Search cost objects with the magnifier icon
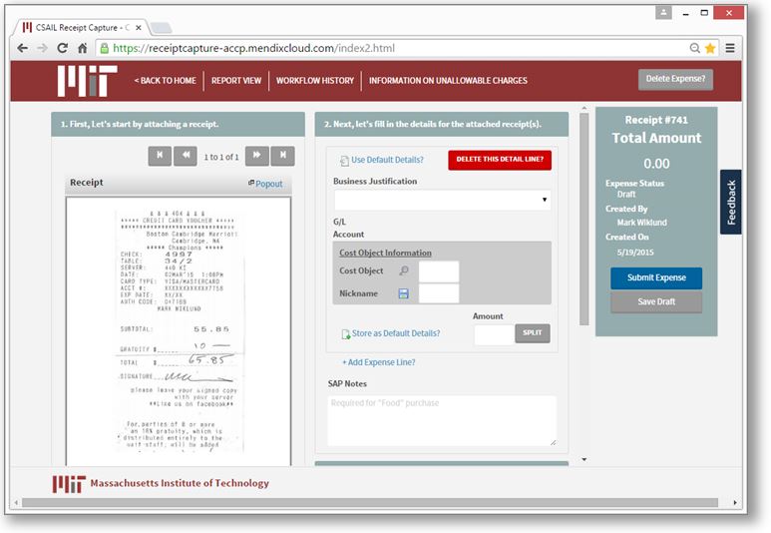The width and height of the screenshot is (771, 533). (404, 270)
